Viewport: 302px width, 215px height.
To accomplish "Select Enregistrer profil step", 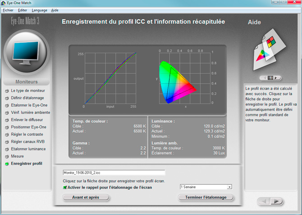I will [x=27, y=164].
